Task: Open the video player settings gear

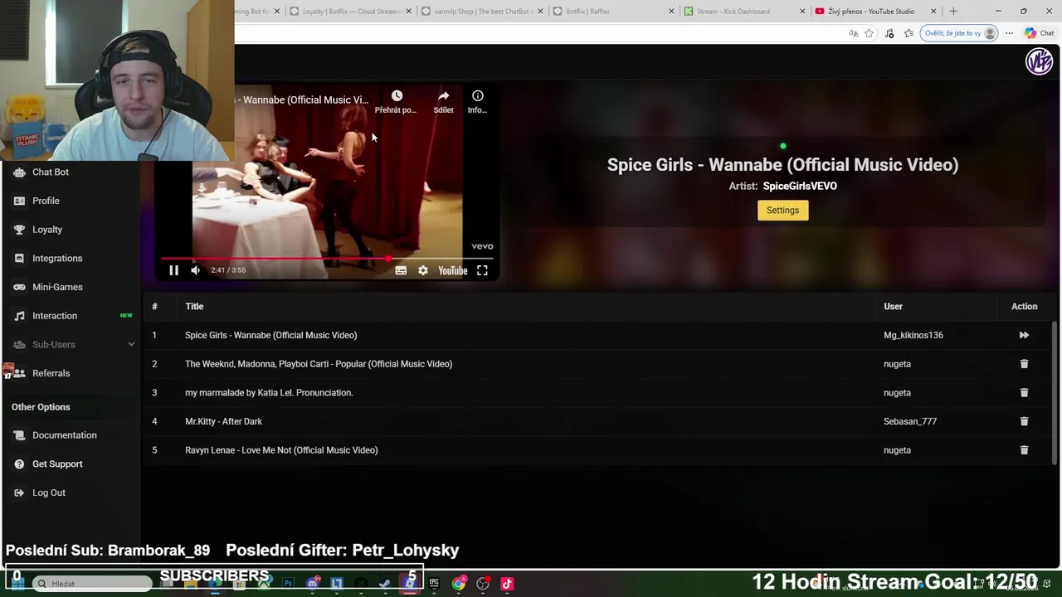Action: click(x=423, y=270)
